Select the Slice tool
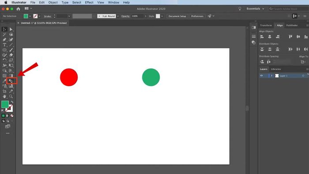Screen dimensions: 309x174 (x=11, y=91)
